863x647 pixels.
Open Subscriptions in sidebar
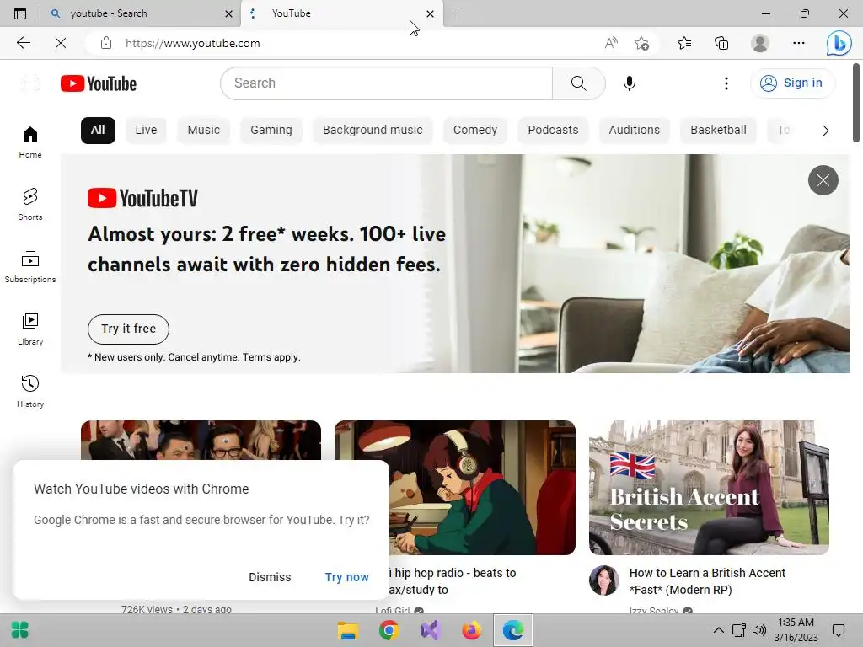coord(30,267)
